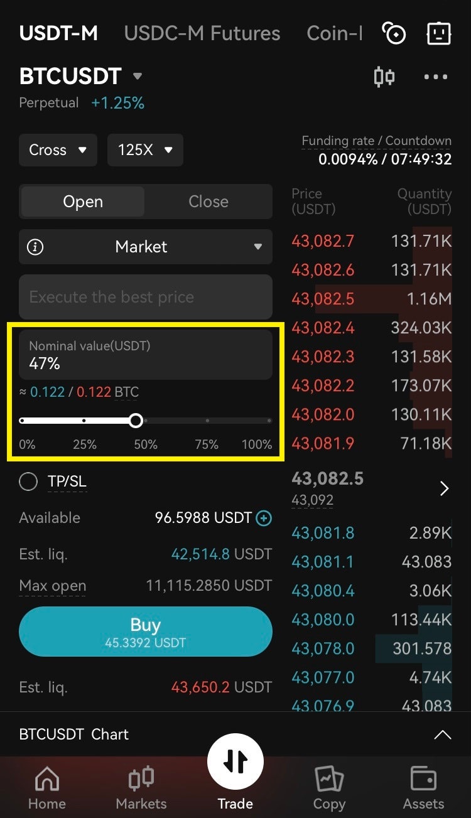Expand the BTCUSDT Chart panel
The height and width of the screenshot is (818, 471).
click(443, 735)
